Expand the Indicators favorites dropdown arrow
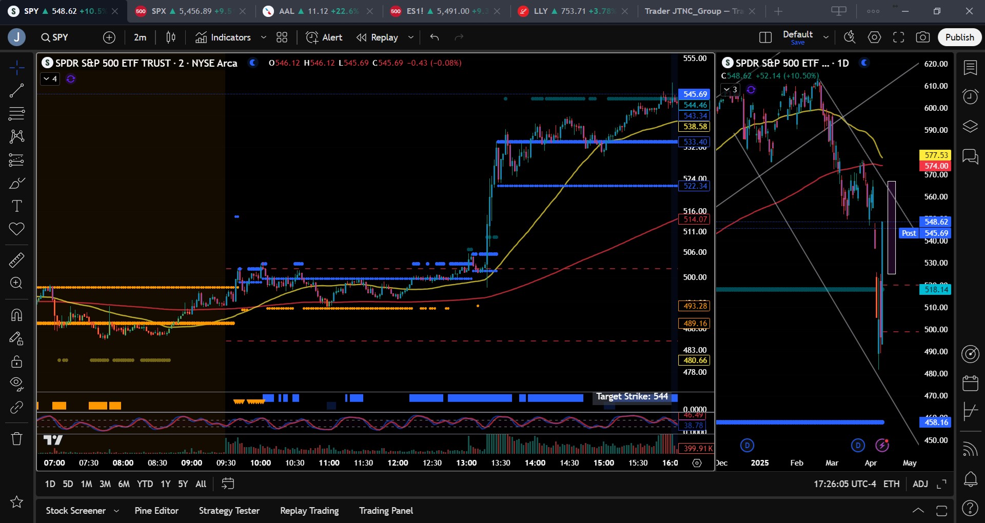The width and height of the screenshot is (985, 523). click(x=264, y=37)
